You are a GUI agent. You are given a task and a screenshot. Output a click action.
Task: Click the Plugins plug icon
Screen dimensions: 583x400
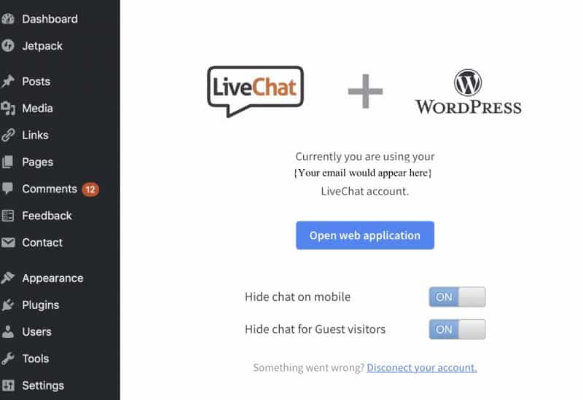[x=7, y=305]
